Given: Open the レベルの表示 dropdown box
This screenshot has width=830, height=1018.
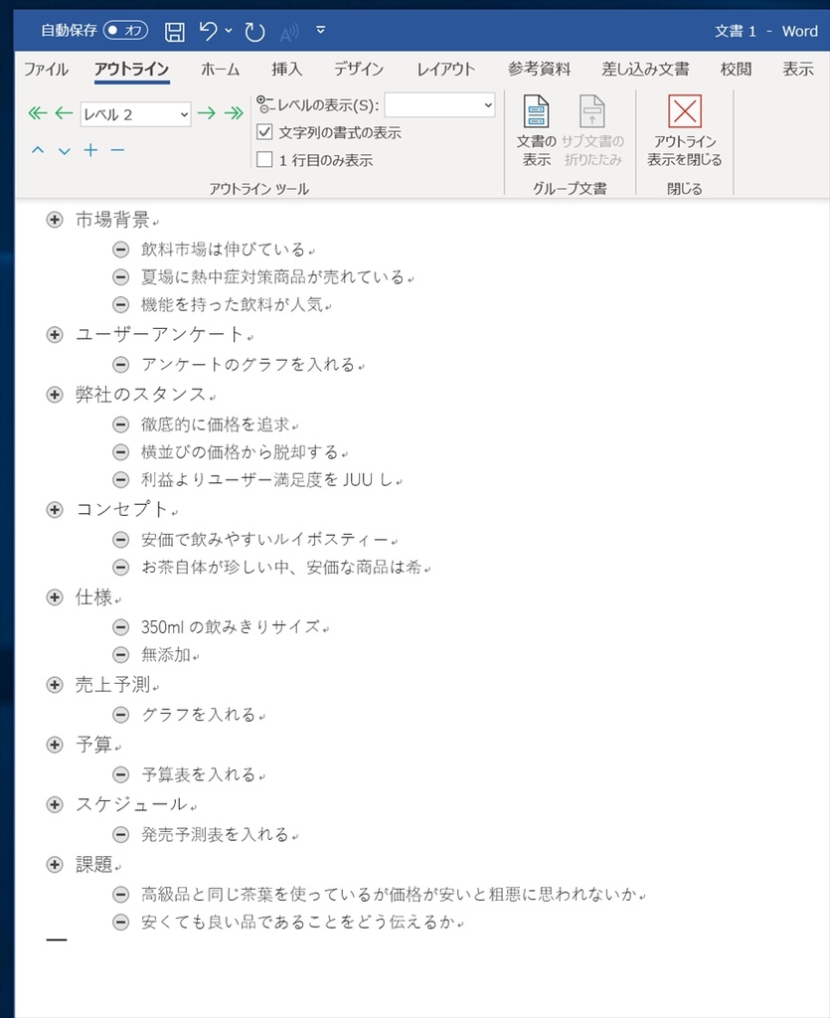Looking at the screenshot, I should 440,105.
